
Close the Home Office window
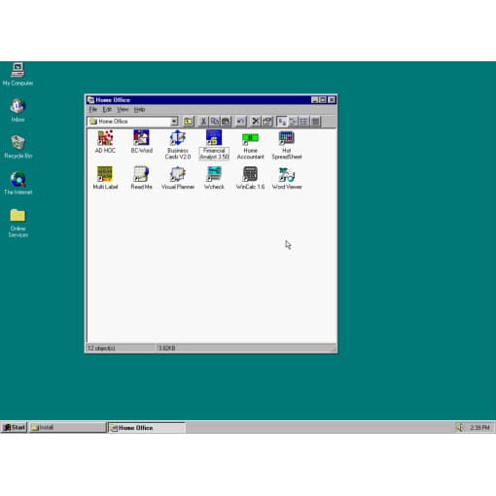coord(332,100)
